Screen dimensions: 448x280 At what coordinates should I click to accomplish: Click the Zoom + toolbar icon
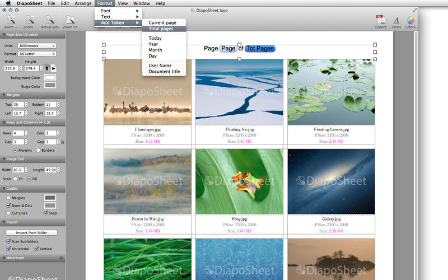tap(11, 20)
